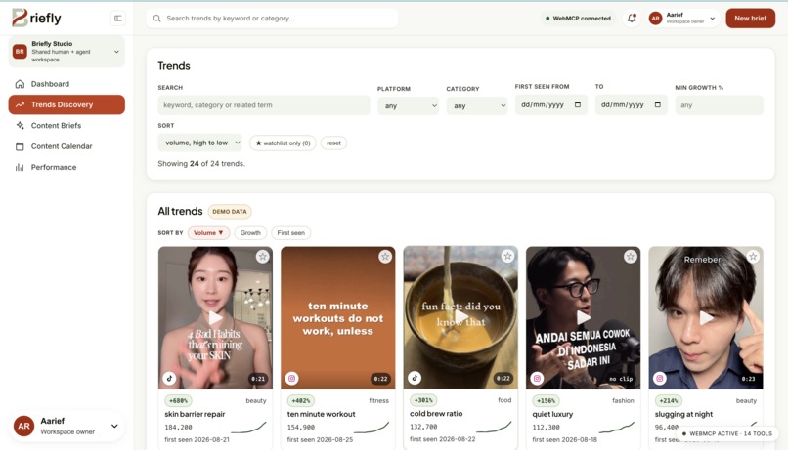Click Instagram icon on quiet luxury card
The height and width of the screenshot is (450, 788).
click(537, 379)
